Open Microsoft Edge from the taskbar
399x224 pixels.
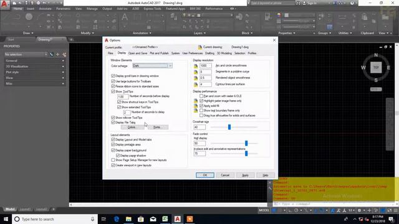(117, 219)
